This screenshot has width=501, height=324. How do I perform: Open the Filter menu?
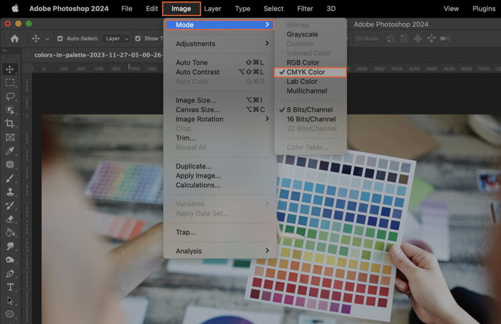tap(305, 8)
